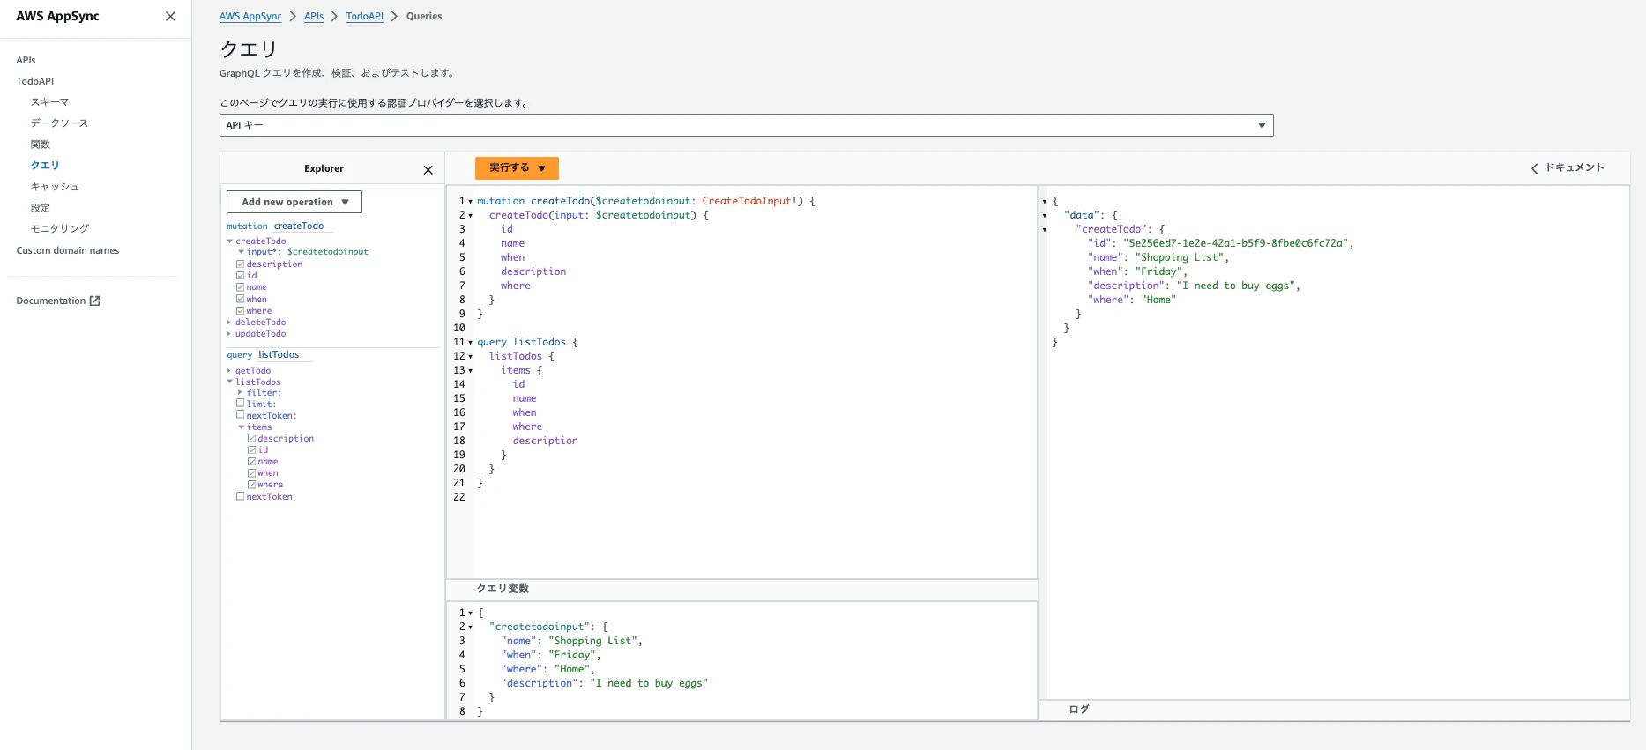Fold the "createTodo" object in the result pane

(x=1045, y=230)
